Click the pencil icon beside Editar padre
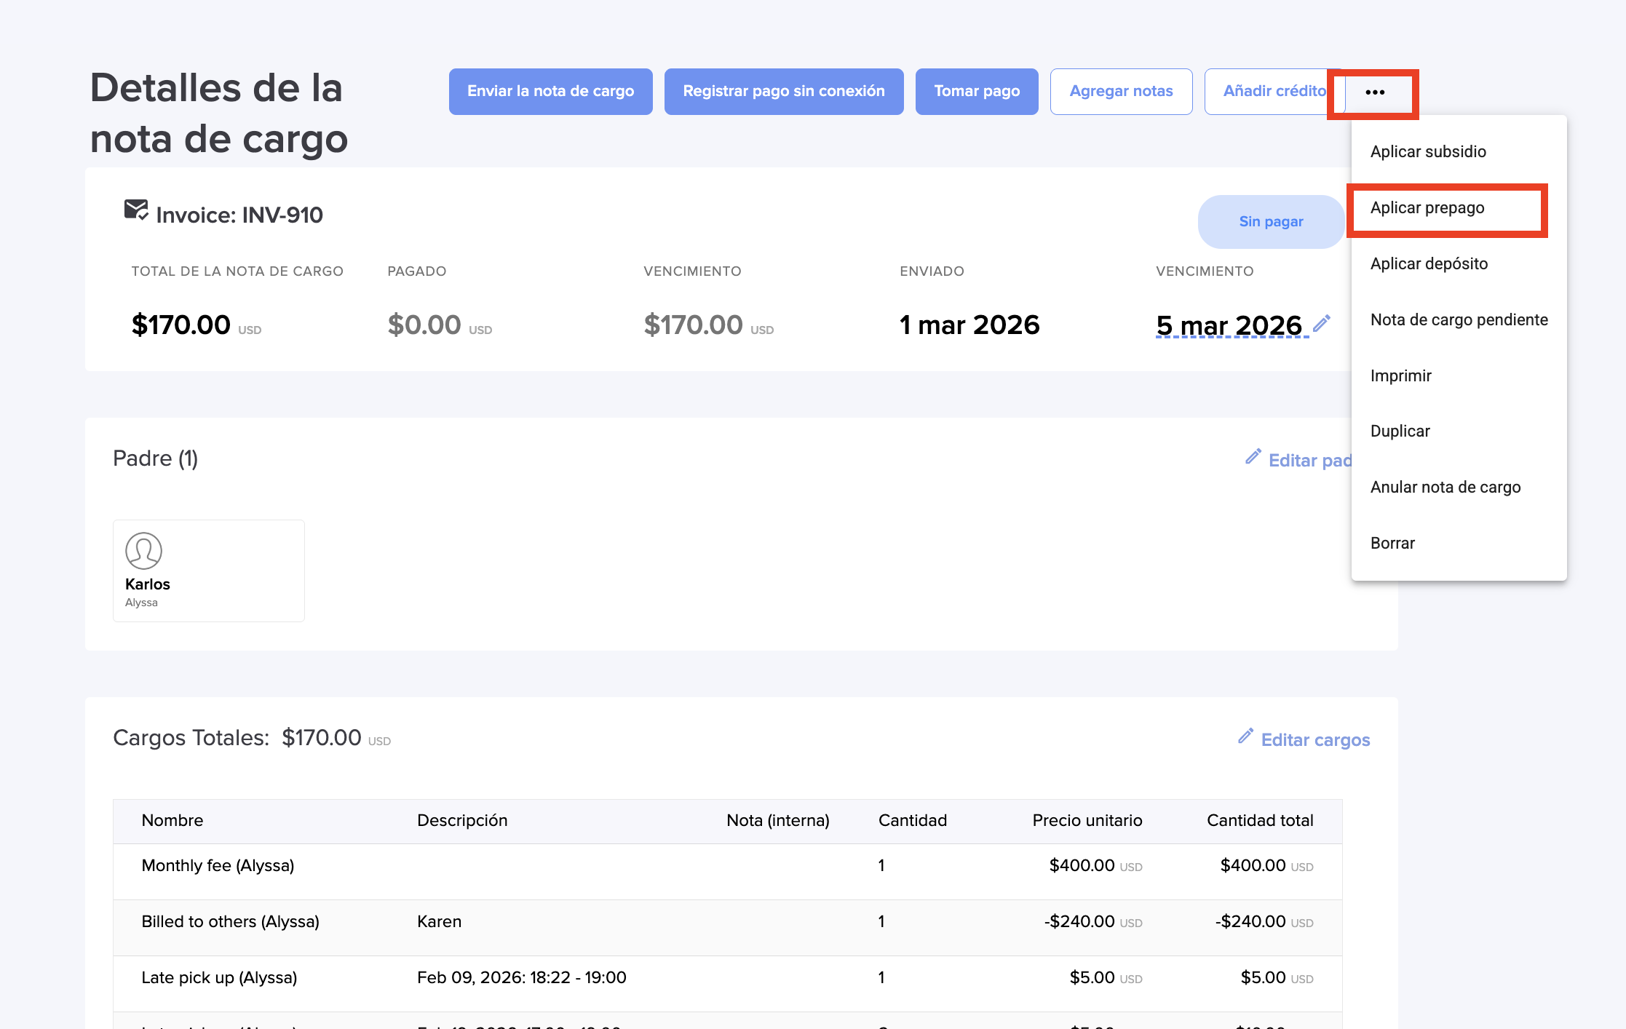 click(1253, 457)
